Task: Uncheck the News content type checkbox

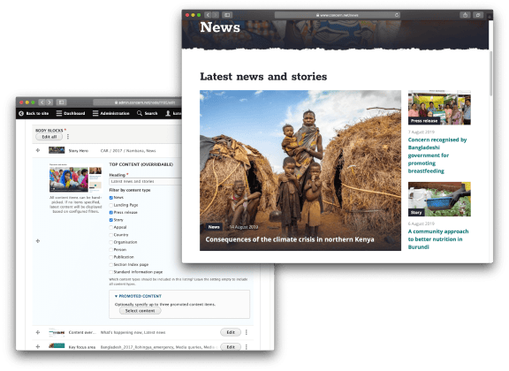Action: click(111, 198)
